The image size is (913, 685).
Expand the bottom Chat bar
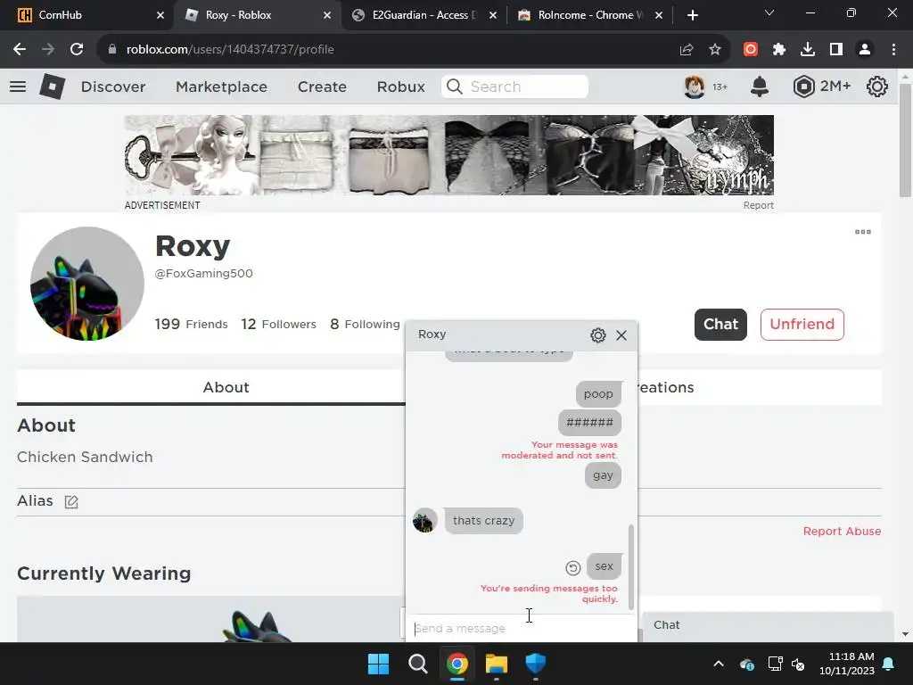768,625
